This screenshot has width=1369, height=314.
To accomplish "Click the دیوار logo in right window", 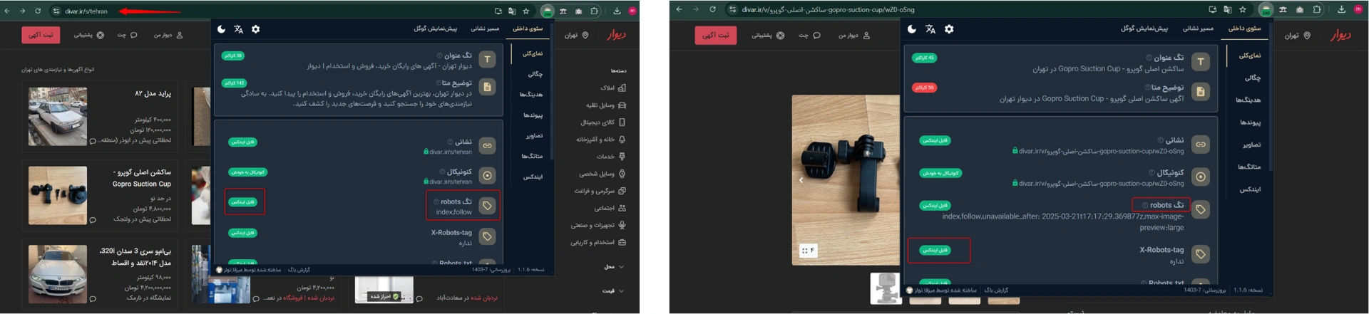I will pyautogui.click(x=1340, y=35).
